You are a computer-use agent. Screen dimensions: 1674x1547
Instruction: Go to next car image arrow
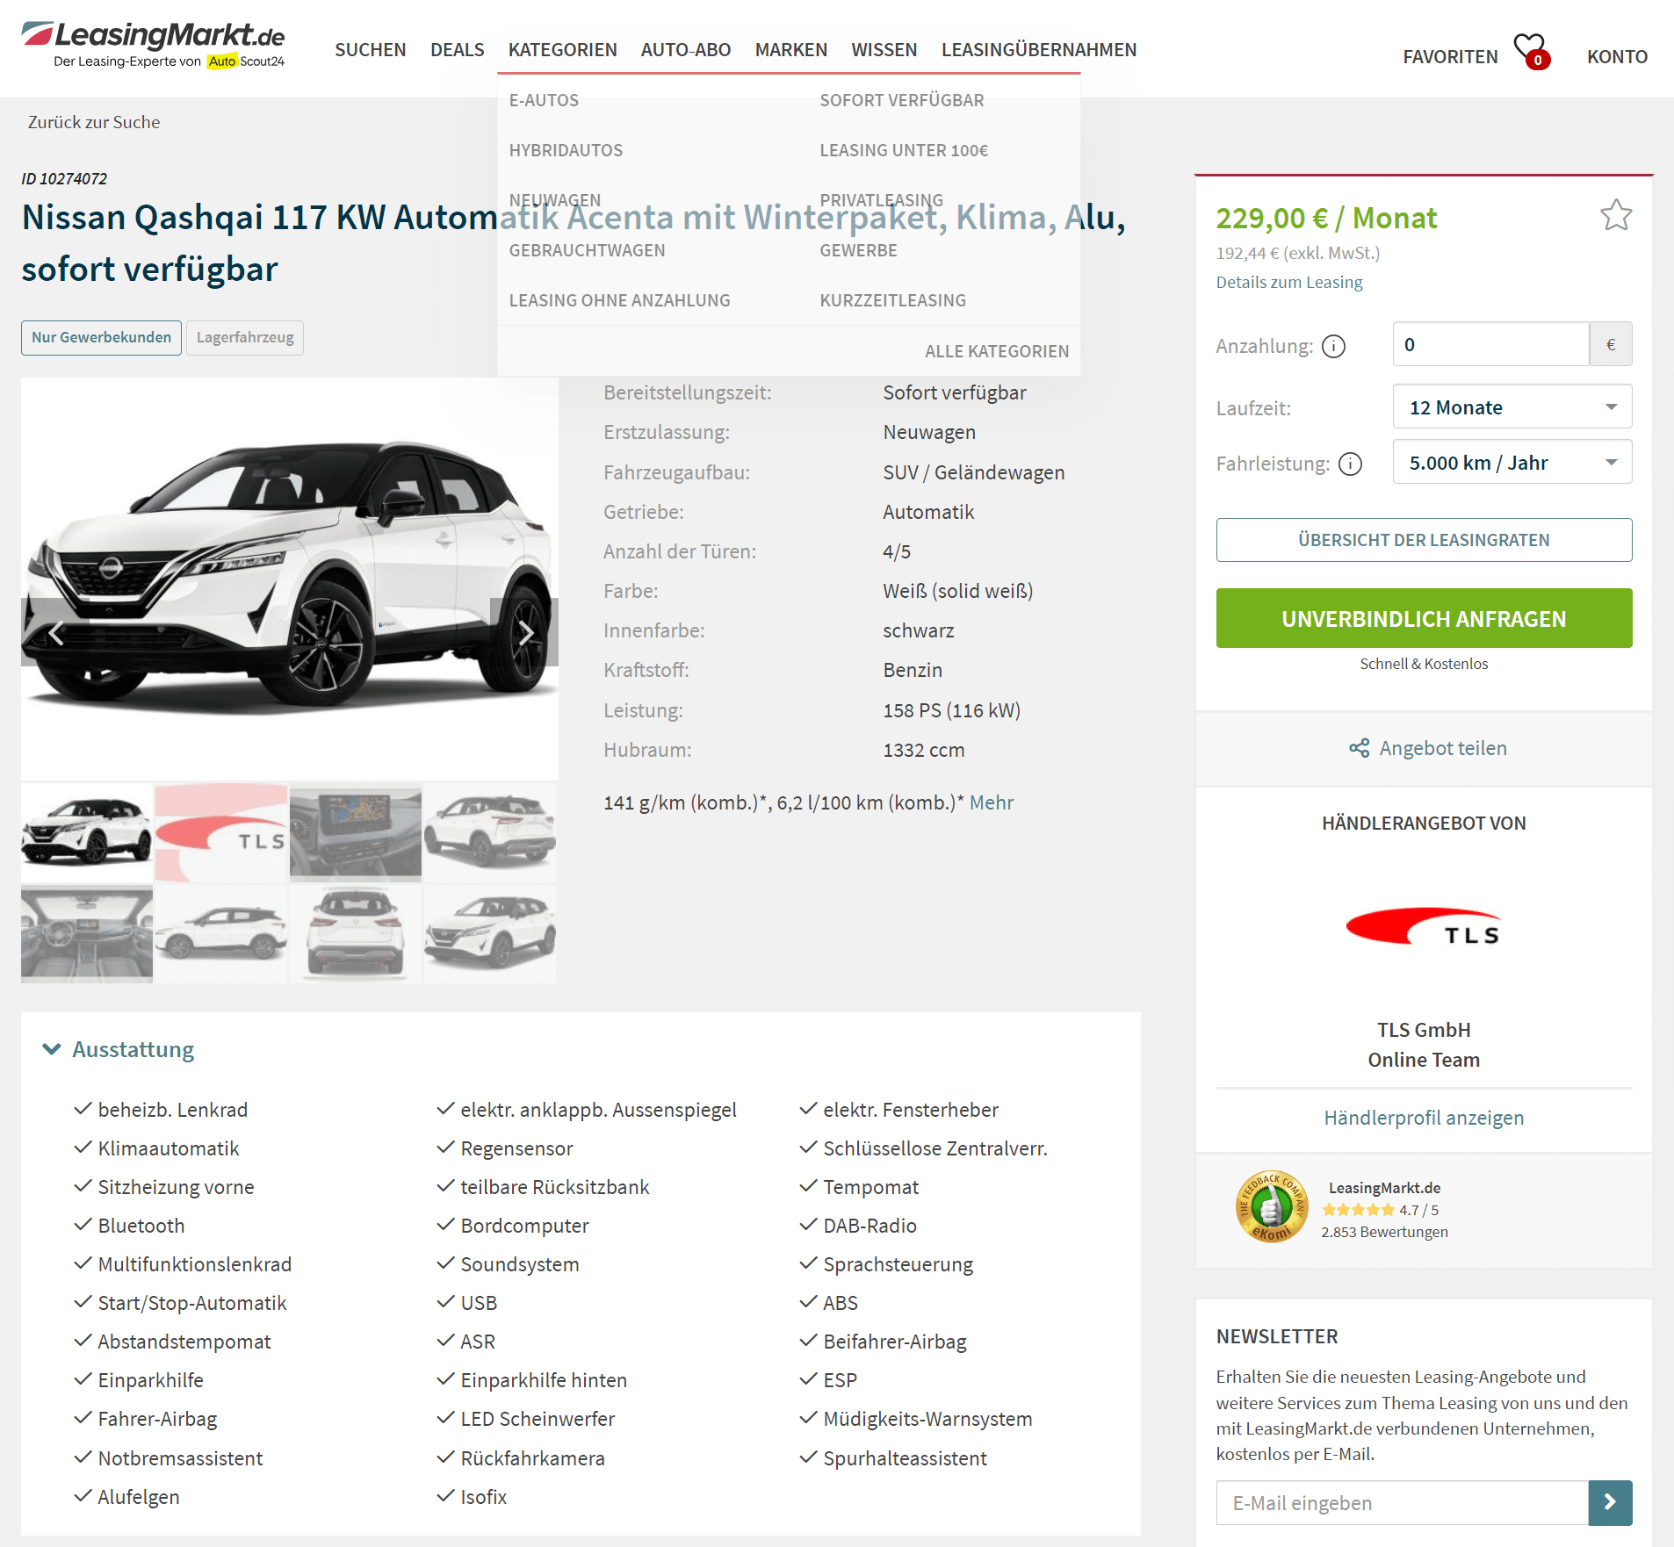524,632
